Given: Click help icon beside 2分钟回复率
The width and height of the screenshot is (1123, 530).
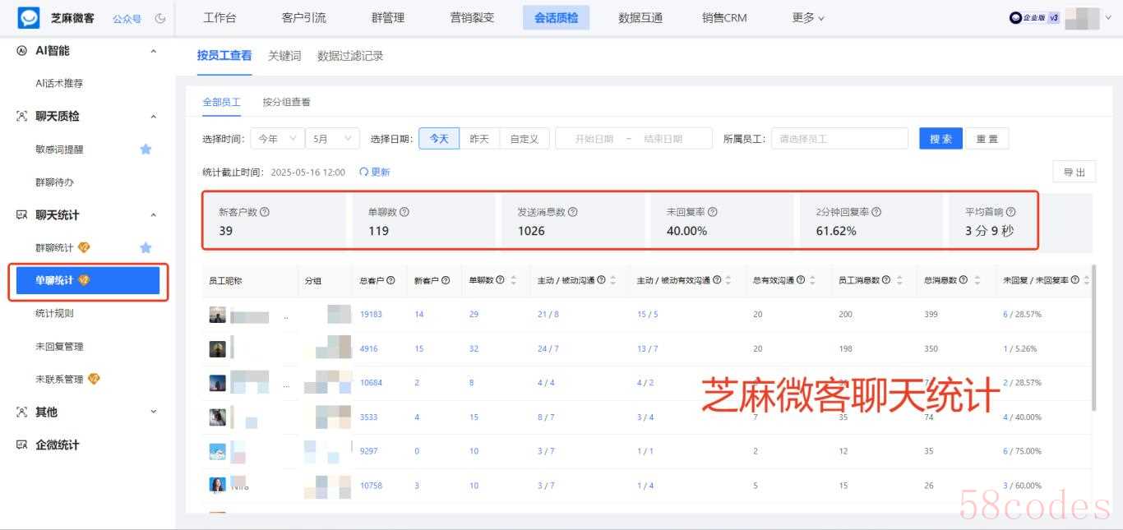Looking at the screenshot, I should tap(876, 212).
